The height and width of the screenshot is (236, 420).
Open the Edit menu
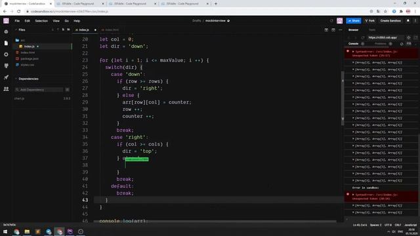pyautogui.click(x=28, y=21)
